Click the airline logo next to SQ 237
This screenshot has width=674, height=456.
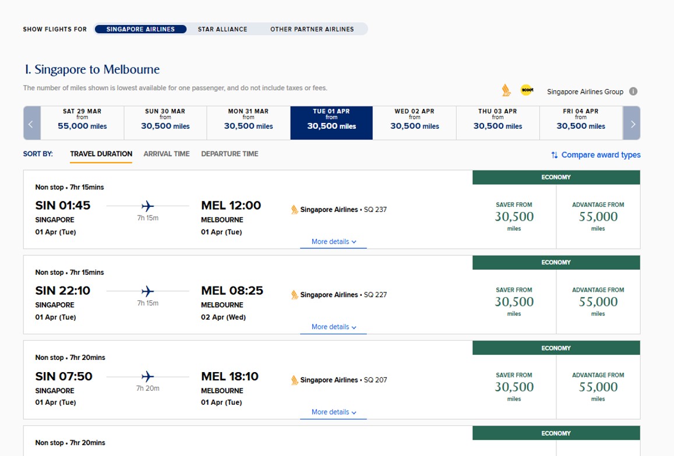tap(294, 210)
